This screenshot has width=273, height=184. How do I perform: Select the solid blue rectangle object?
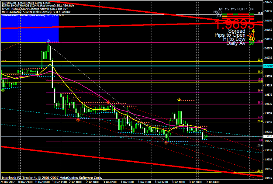pos(30,28)
